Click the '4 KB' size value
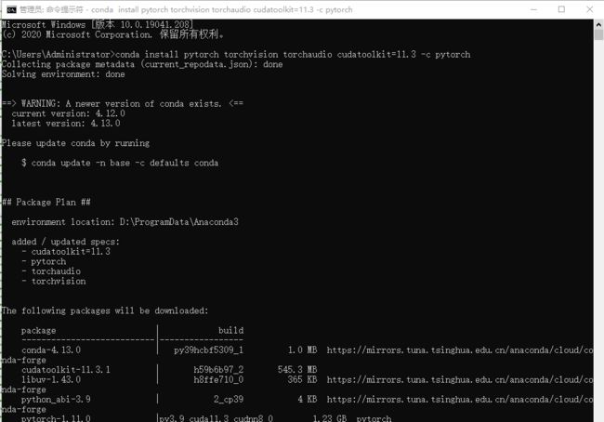 pyautogui.click(x=308, y=400)
